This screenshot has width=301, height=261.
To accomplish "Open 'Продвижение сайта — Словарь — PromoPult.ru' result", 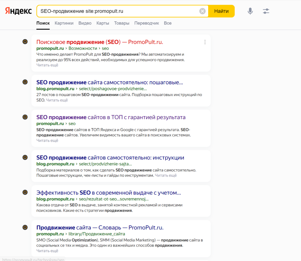I will (100, 228).
